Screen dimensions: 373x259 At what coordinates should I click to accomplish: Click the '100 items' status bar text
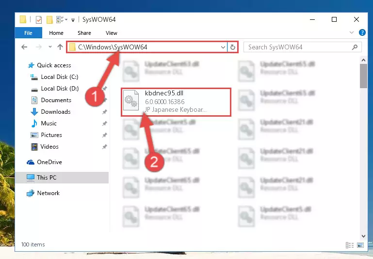(x=33, y=244)
